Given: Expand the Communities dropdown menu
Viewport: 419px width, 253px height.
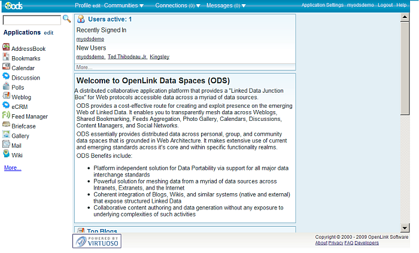Looking at the screenshot, I should pos(124,5).
